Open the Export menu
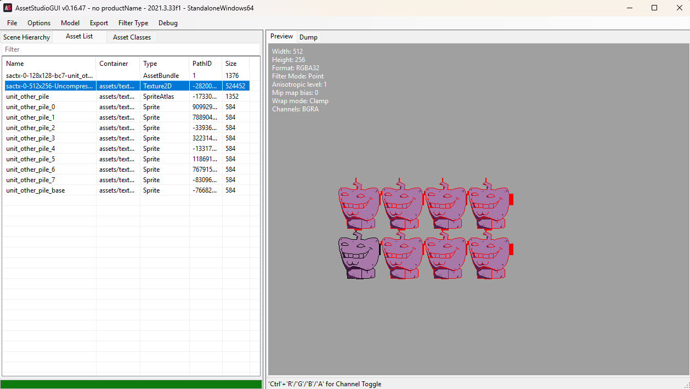 [x=99, y=23]
